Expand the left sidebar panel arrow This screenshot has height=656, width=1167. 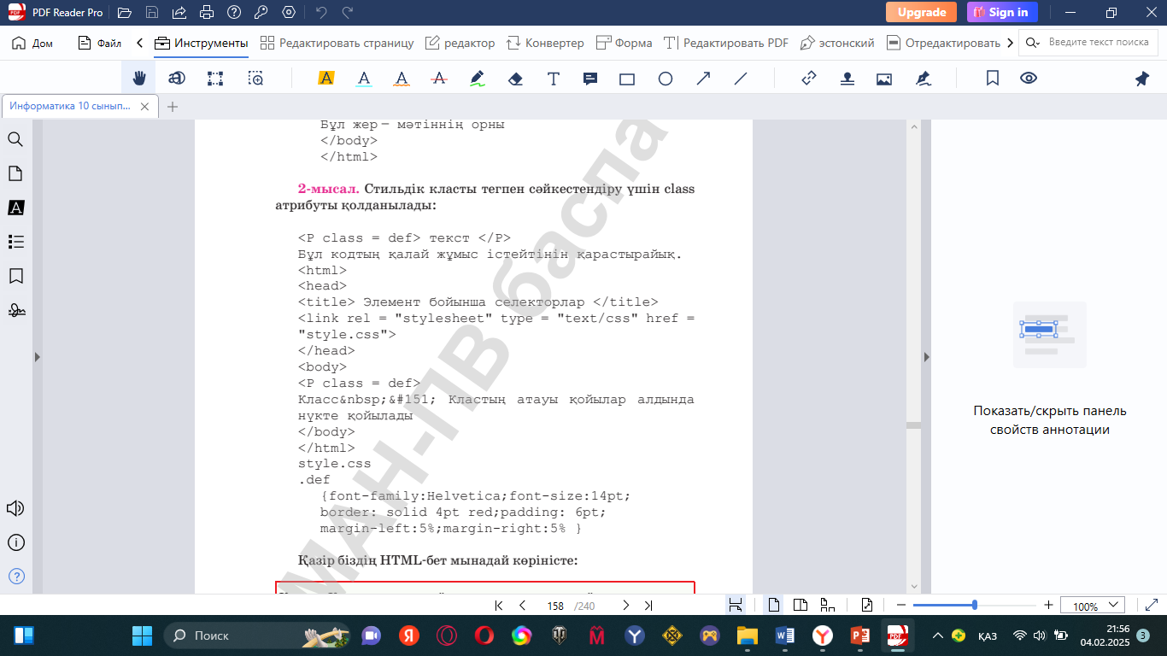[x=37, y=357]
